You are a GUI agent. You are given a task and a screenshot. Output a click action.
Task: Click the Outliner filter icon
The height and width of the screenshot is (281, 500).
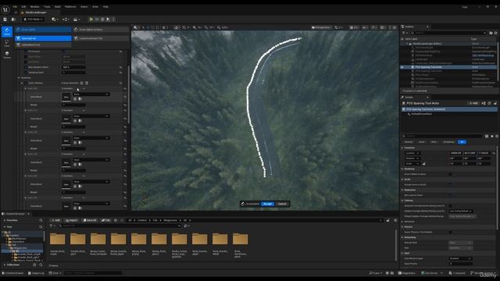(404, 33)
